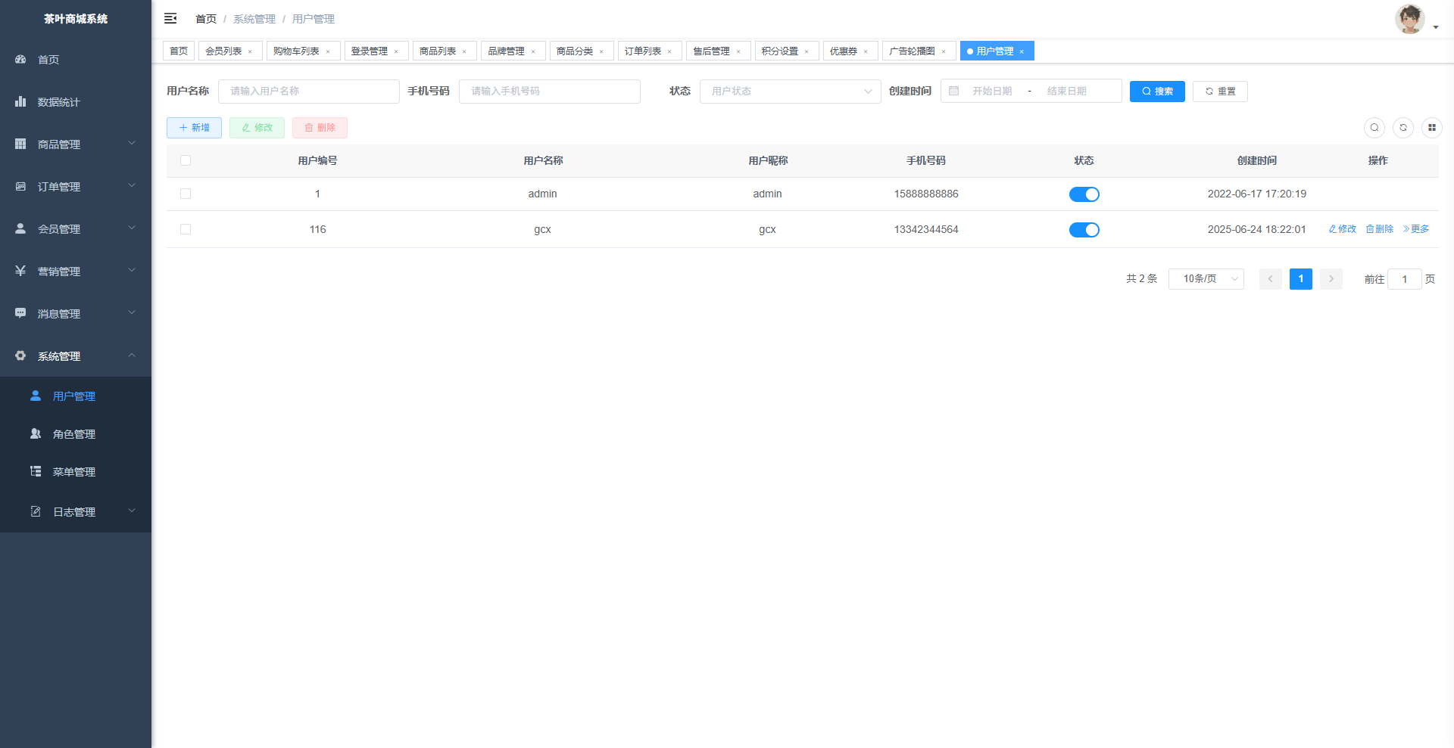Screen dimensions: 1454x748
Task: Switch to the 订单列表 tab
Action: 643,51
